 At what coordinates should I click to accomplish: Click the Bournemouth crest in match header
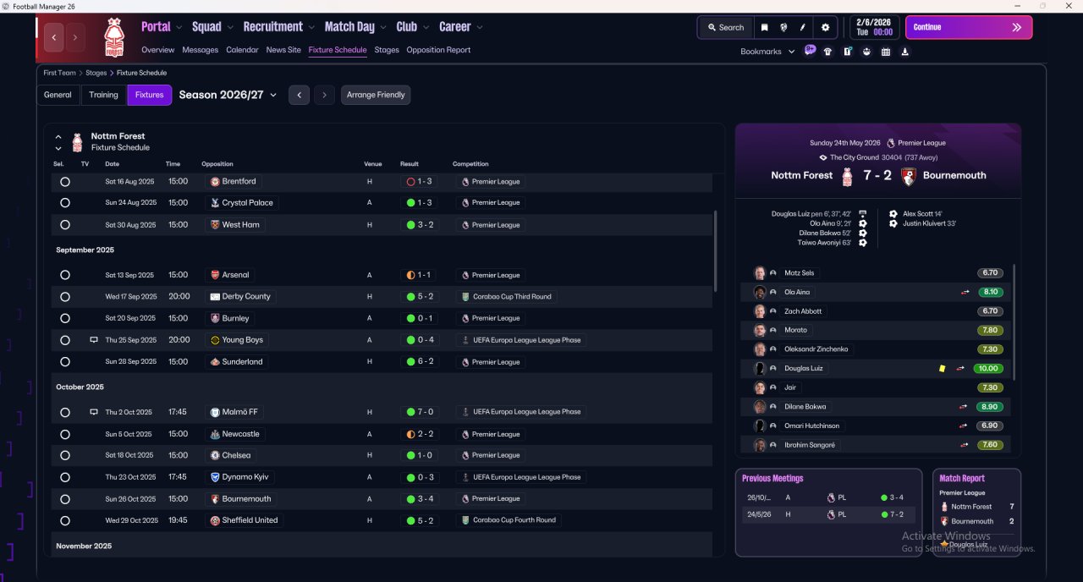(x=908, y=176)
